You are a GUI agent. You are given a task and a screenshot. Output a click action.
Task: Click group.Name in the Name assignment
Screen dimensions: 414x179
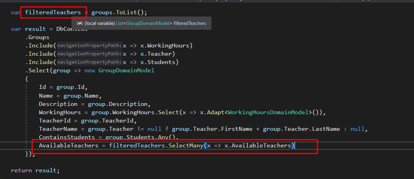pyautogui.click(x=81, y=96)
